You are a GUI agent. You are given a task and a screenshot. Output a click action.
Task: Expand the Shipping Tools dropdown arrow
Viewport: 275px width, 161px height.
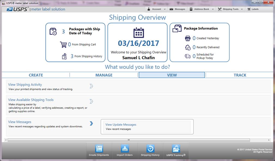tap(242, 9)
